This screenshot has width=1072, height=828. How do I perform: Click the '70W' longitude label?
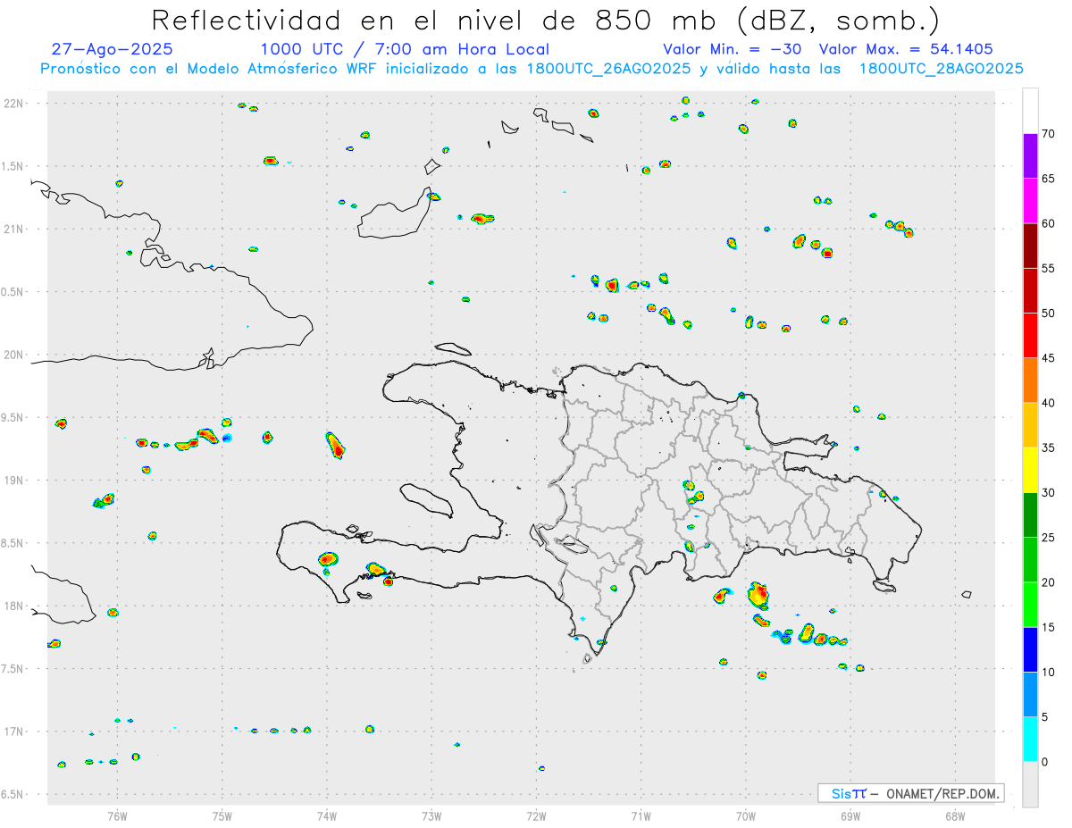coord(746,815)
